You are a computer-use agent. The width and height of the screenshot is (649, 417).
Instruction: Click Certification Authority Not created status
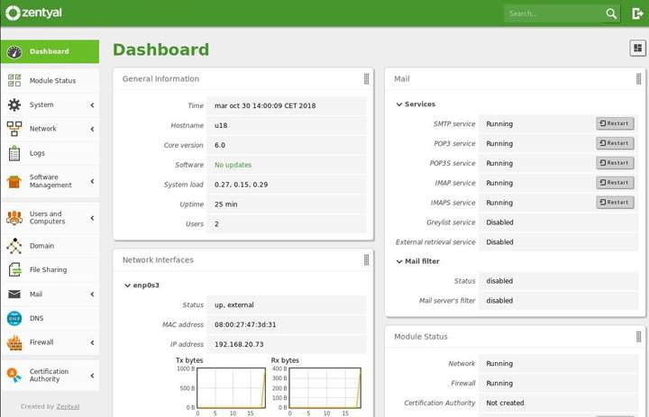pyautogui.click(x=505, y=403)
